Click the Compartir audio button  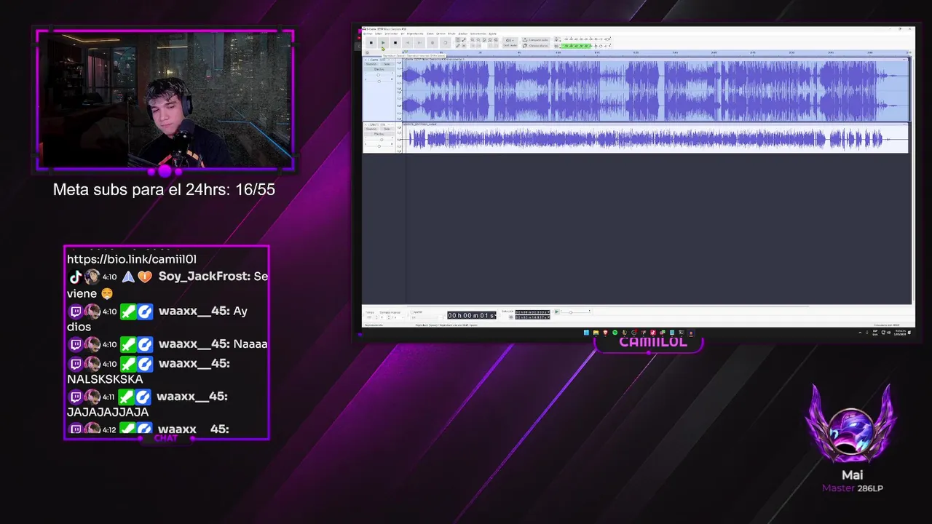tap(535, 40)
